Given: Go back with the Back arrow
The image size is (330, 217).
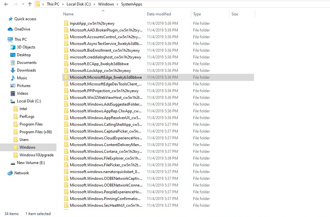Looking at the screenshot, I should (6, 4).
